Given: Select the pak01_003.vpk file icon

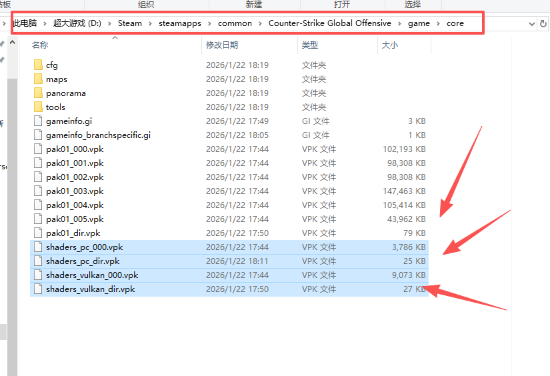Looking at the screenshot, I should click(x=37, y=191).
